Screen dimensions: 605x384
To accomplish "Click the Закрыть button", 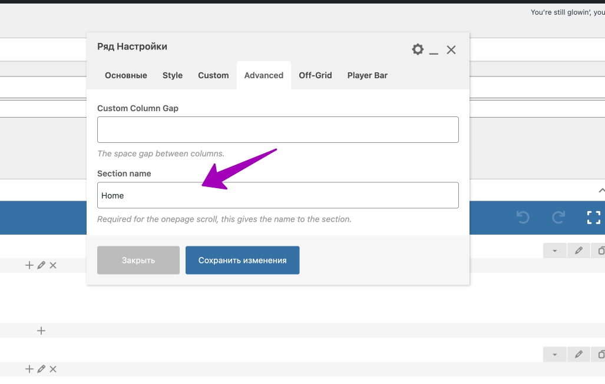I will [138, 260].
